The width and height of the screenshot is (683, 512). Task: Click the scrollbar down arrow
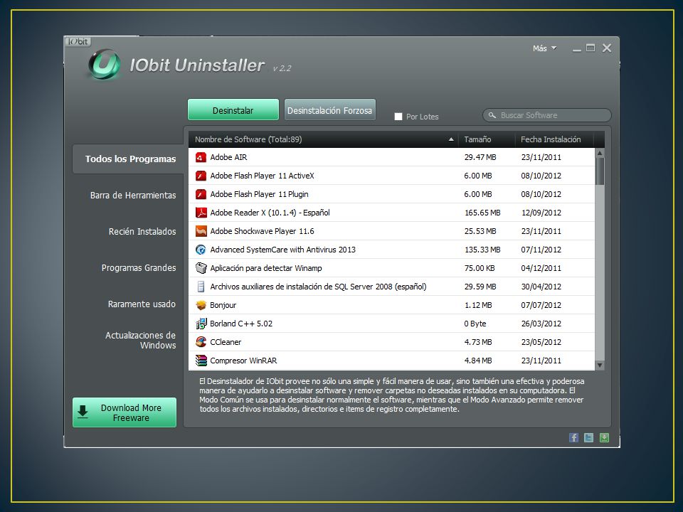click(x=600, y=366)
